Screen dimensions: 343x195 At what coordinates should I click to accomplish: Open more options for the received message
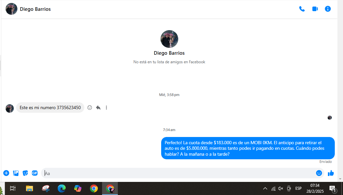click(x=106, y=107)
